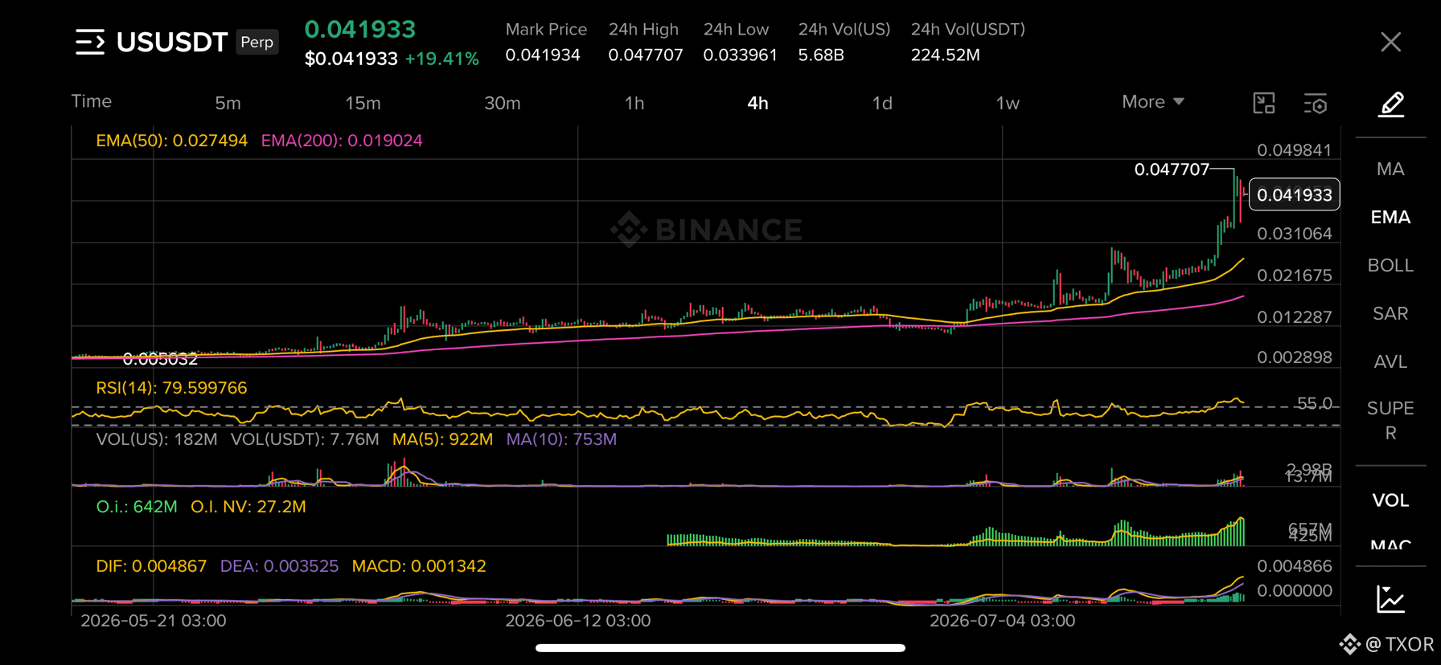Viewport: 1441px width, 665px height.
Task: Tap the 0.047707 high price marker
Action: (x=1171, y=169)
